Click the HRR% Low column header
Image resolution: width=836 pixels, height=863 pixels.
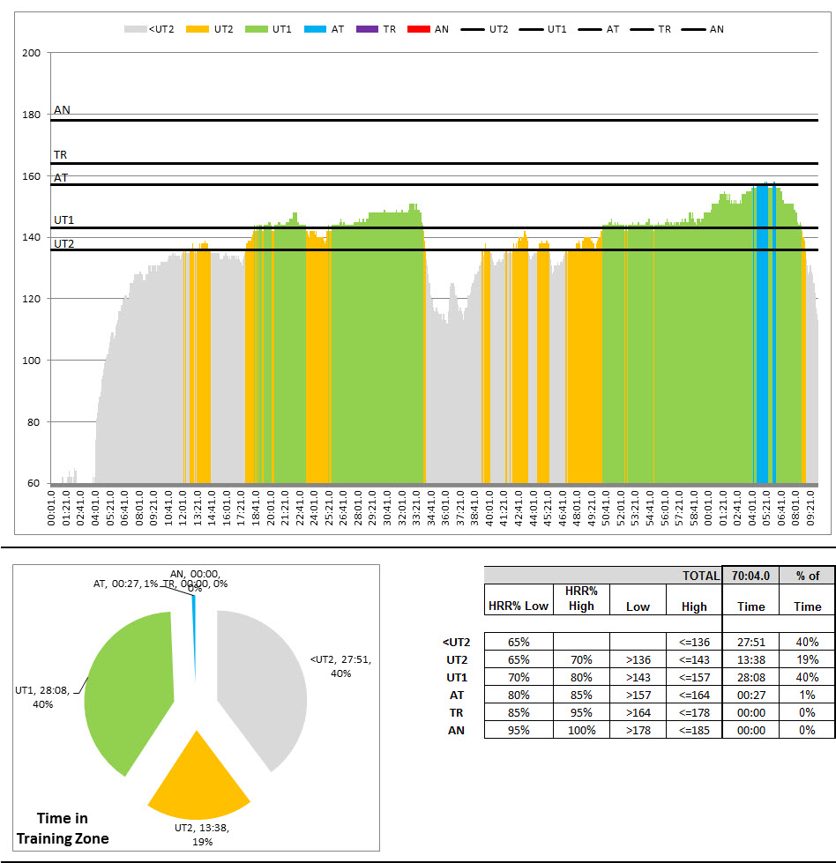pyautogui.click(x=519, y=606)
